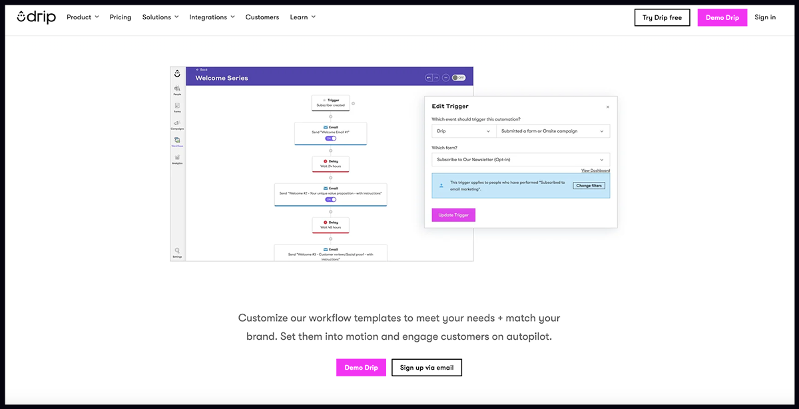Click the View Dashboard link
The width and height of the screenshot is (799, 409).
595,171
